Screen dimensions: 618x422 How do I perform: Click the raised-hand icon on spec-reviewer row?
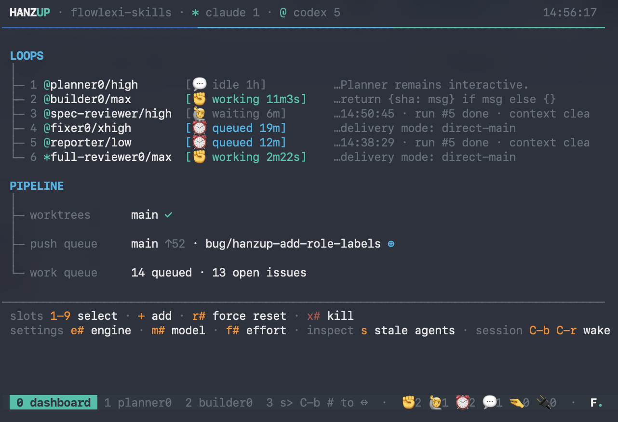tap(200, 114)
